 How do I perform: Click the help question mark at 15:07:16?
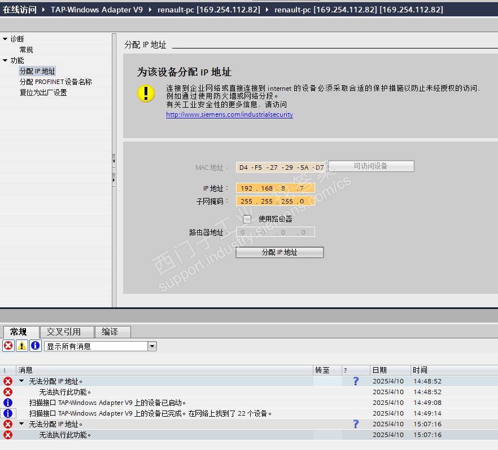coord(356,424)
